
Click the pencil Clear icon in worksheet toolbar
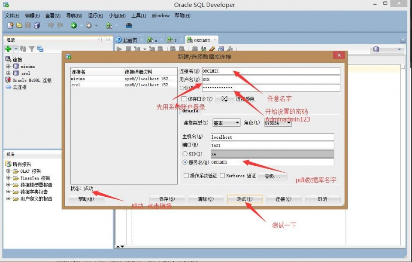tap(212, 49)
